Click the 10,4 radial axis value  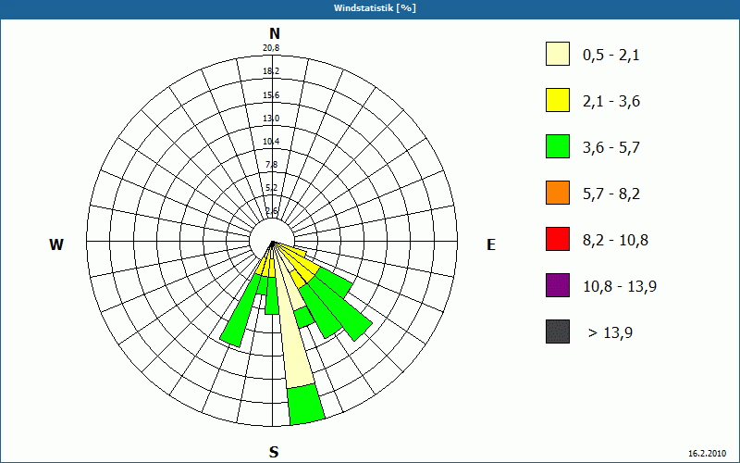271,142
